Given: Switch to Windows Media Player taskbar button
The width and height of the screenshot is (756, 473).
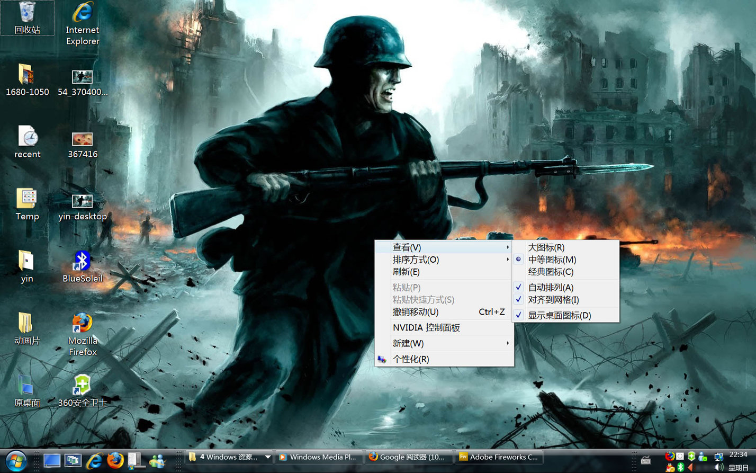Looking at the screenshot, I should (319, 457).
